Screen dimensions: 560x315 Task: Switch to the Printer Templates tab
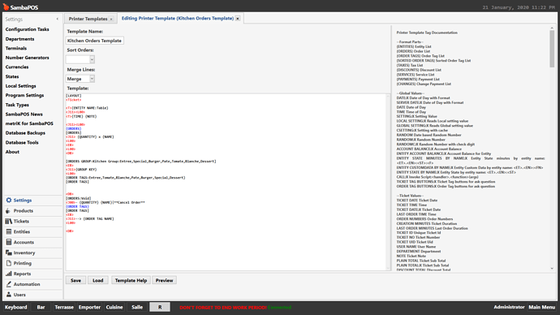tap(88, 19)
